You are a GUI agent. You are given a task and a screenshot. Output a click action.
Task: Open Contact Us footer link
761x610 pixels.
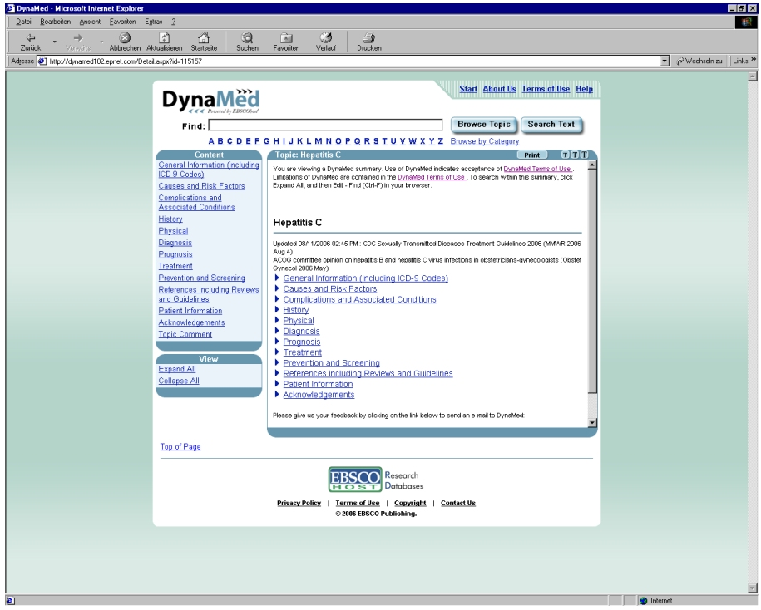click(458, 503)
